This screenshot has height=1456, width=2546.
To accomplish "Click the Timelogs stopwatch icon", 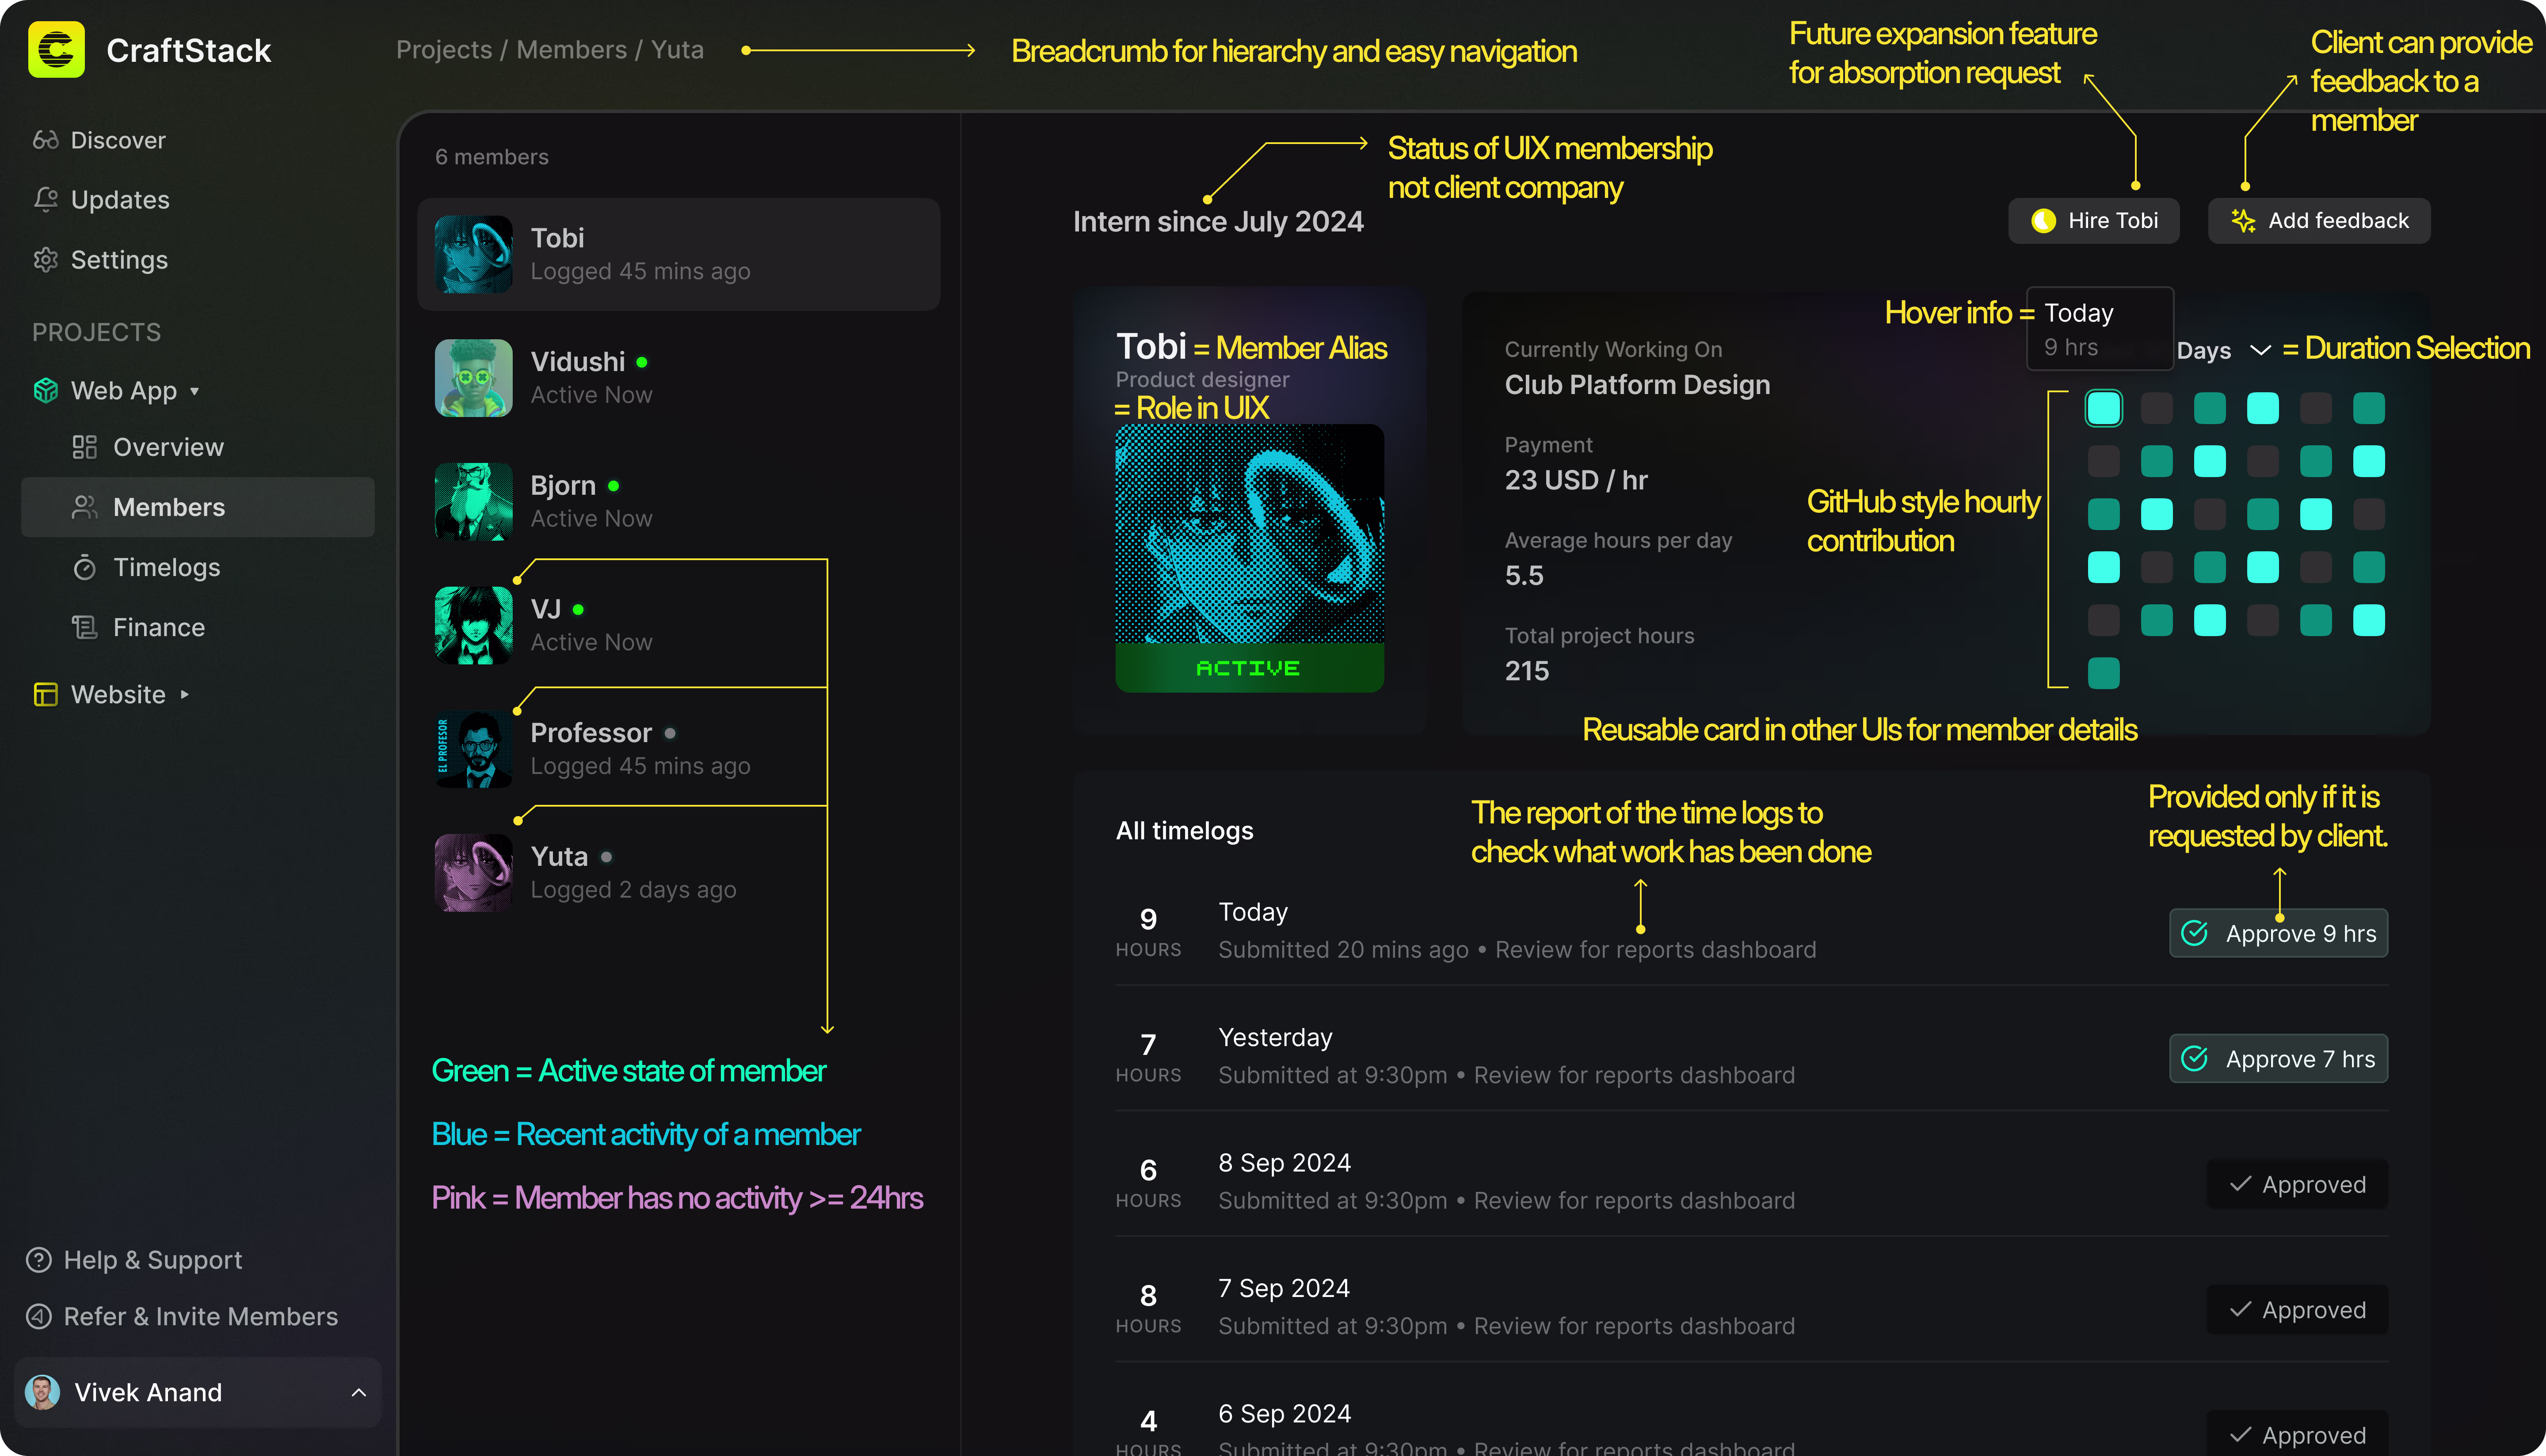I will pos(85,567).
